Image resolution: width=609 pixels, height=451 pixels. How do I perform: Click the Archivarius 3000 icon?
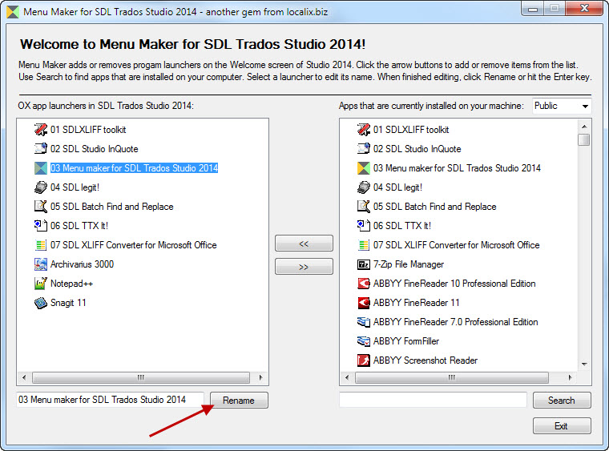point(41,264)
